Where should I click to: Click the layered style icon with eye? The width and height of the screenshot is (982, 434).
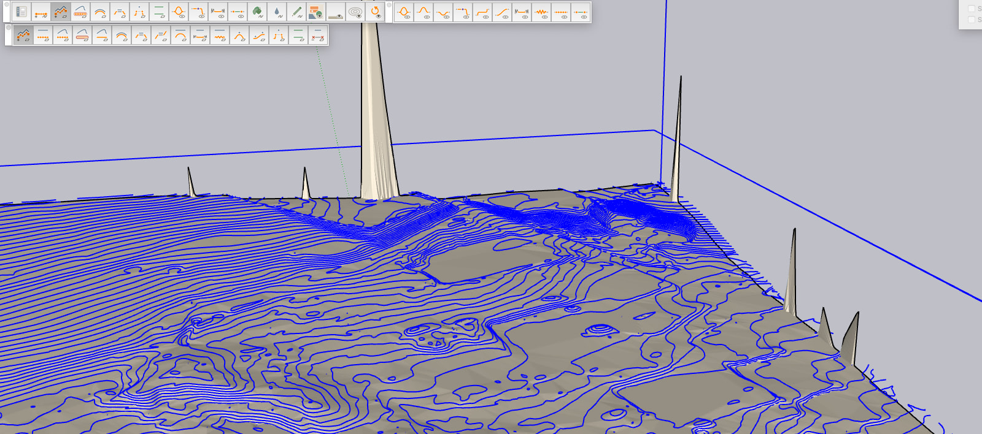(x=315, y=12)
